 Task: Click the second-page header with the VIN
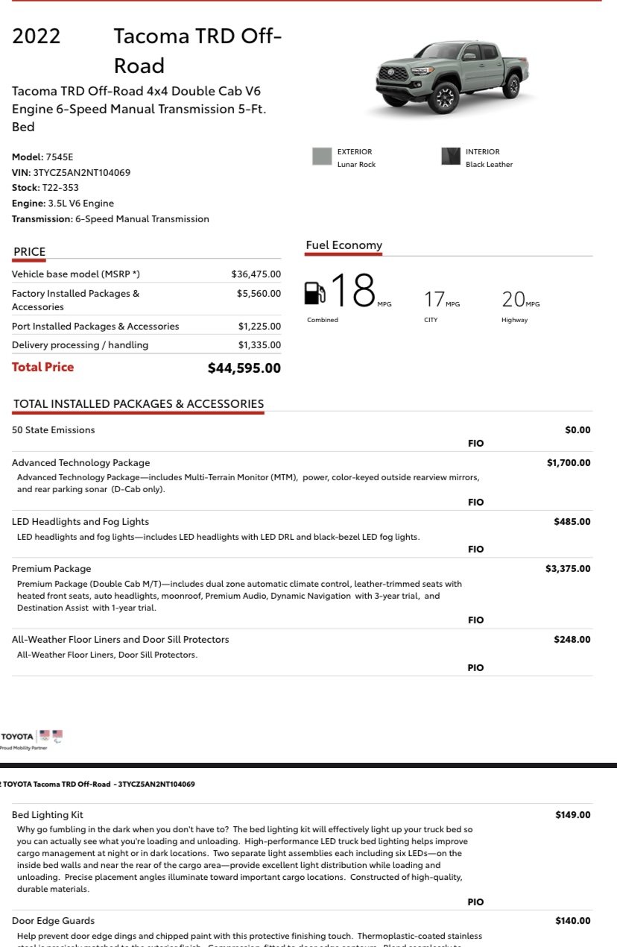(98, 784)
